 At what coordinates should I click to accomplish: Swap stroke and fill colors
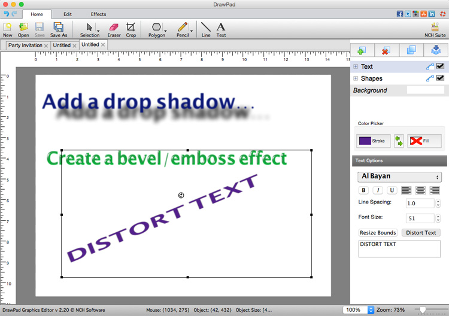coord(399,141)
